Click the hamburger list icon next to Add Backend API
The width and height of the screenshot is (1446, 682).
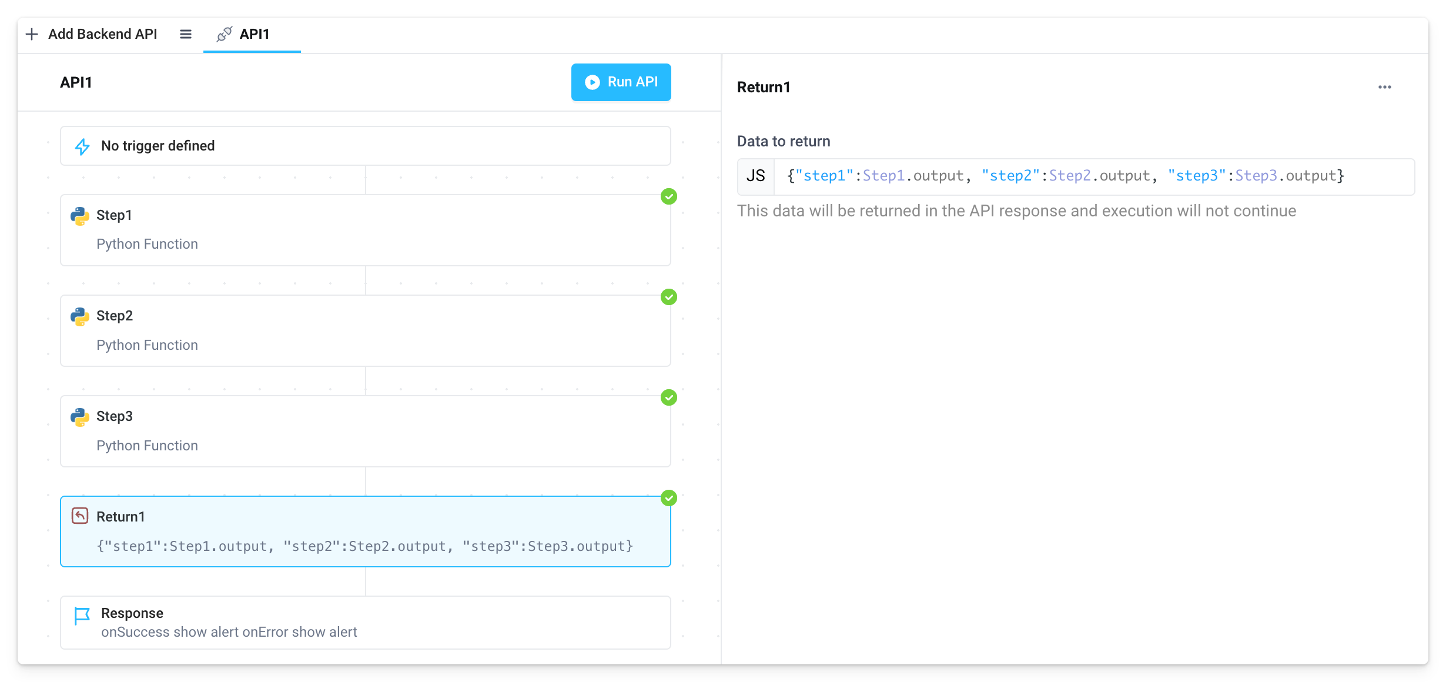coord(185,34)
